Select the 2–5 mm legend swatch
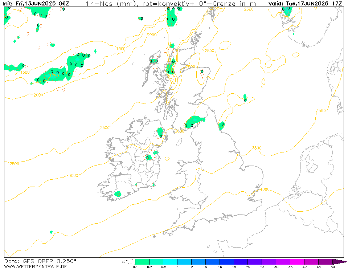Viewport: 348px width, 269px height. pyautogui.click(x=198, y=262)
